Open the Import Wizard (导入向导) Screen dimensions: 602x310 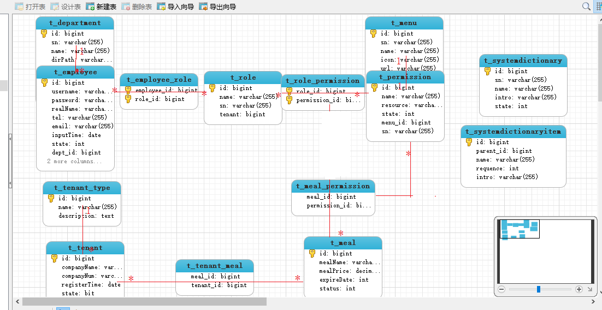175,7
